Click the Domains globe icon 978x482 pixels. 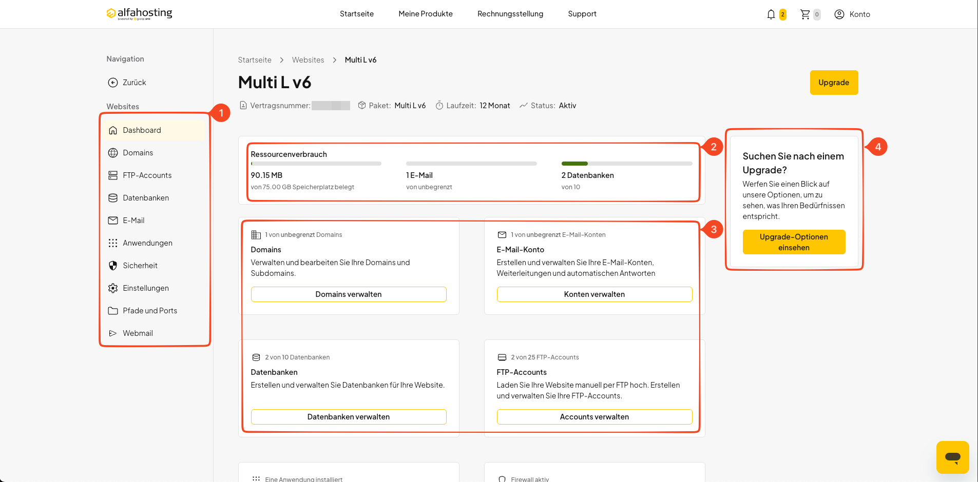coord(113,153)
